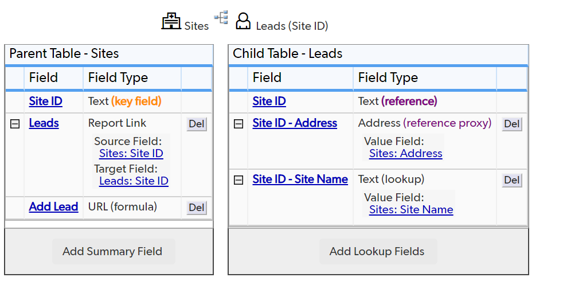Screen dimensions: 563x289
Task: Open Site ID field in parent table
Action: [x=46, y=101]
